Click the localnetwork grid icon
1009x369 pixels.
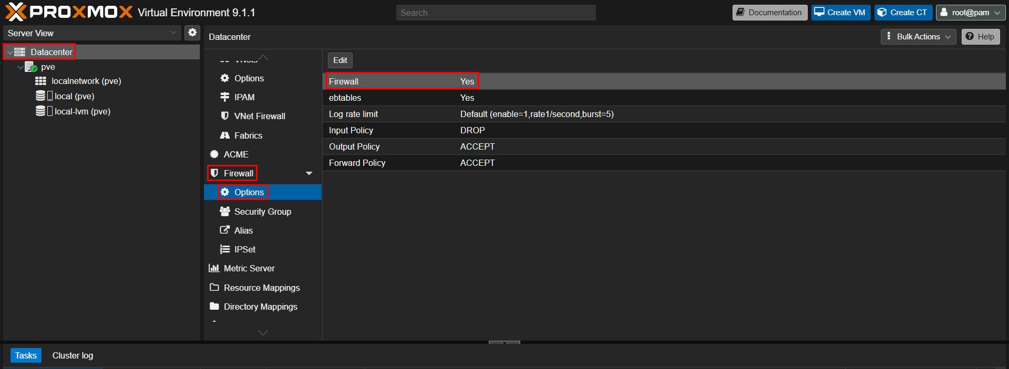40,81
